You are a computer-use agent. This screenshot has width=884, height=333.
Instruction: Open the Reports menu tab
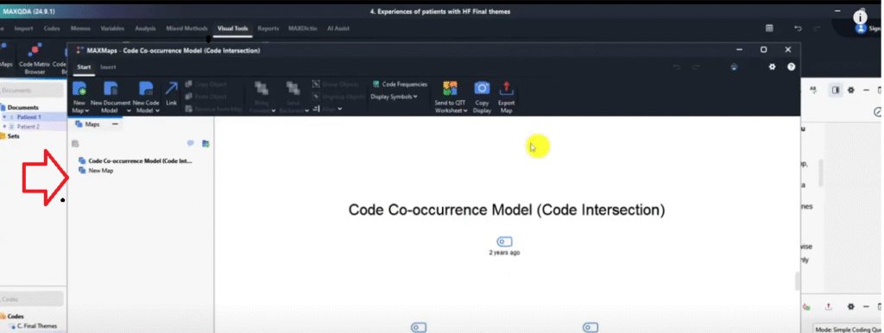268,28
